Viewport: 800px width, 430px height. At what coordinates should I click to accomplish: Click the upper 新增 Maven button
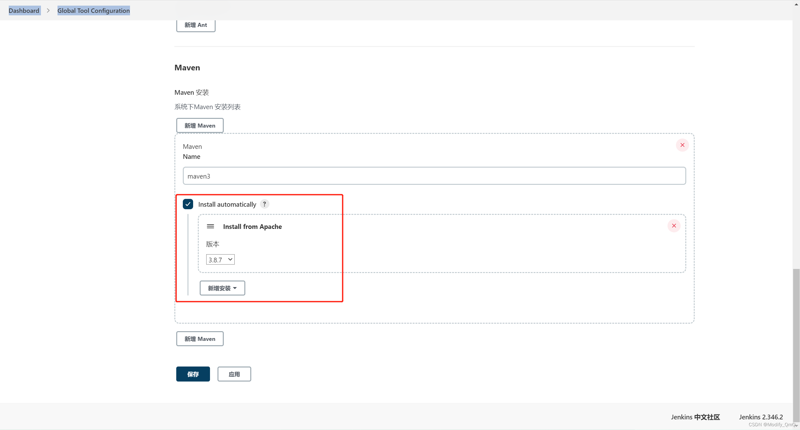200,125
